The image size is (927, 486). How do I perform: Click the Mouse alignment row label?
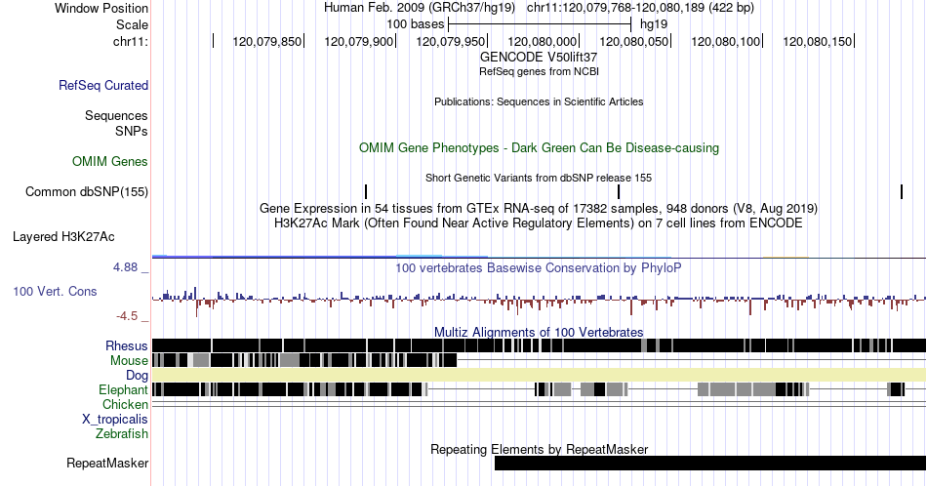coord(129,361)
